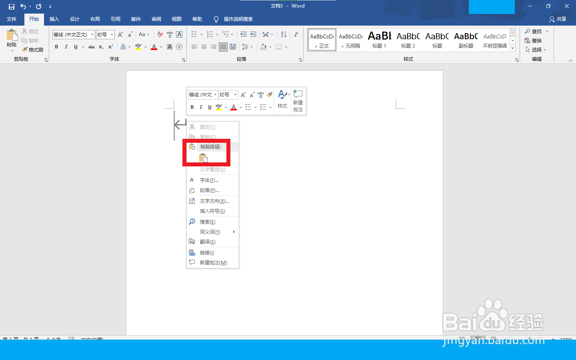Screen dimensions: 576x360
Task: Open the font name dropdown in the ribbon
Action: 92,34
